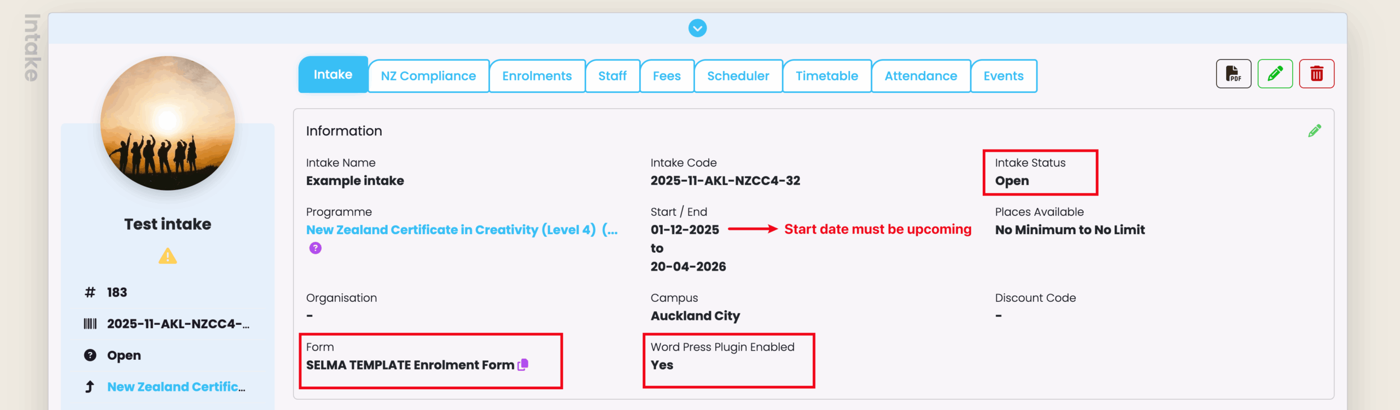Click the yellow warning triangle icon
This screenshot has height=410, width=1400.
point(167,256)
